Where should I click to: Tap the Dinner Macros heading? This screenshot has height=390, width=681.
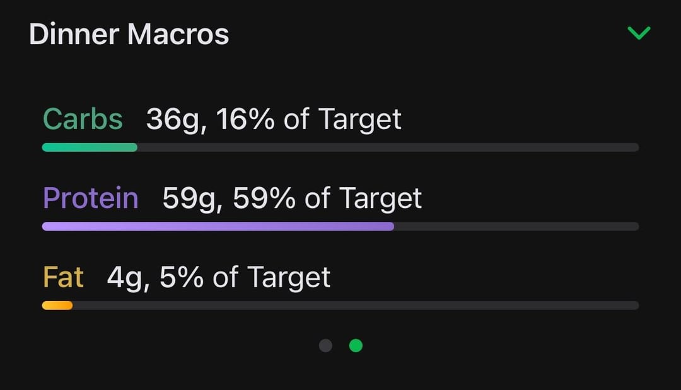tap(129, 34)
